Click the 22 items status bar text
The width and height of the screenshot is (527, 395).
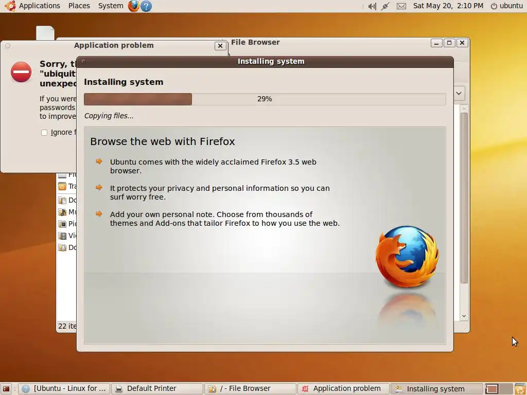coord(67,326)
